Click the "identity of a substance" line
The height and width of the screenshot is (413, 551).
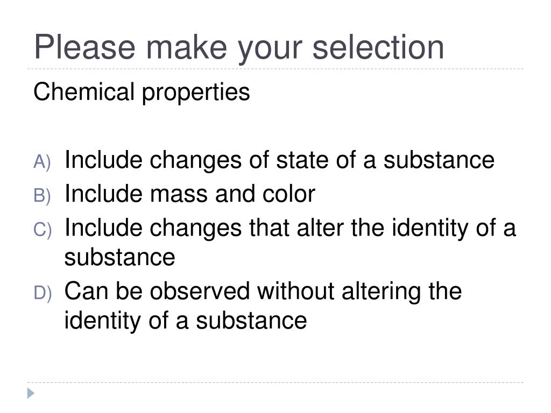click(186, 322)
